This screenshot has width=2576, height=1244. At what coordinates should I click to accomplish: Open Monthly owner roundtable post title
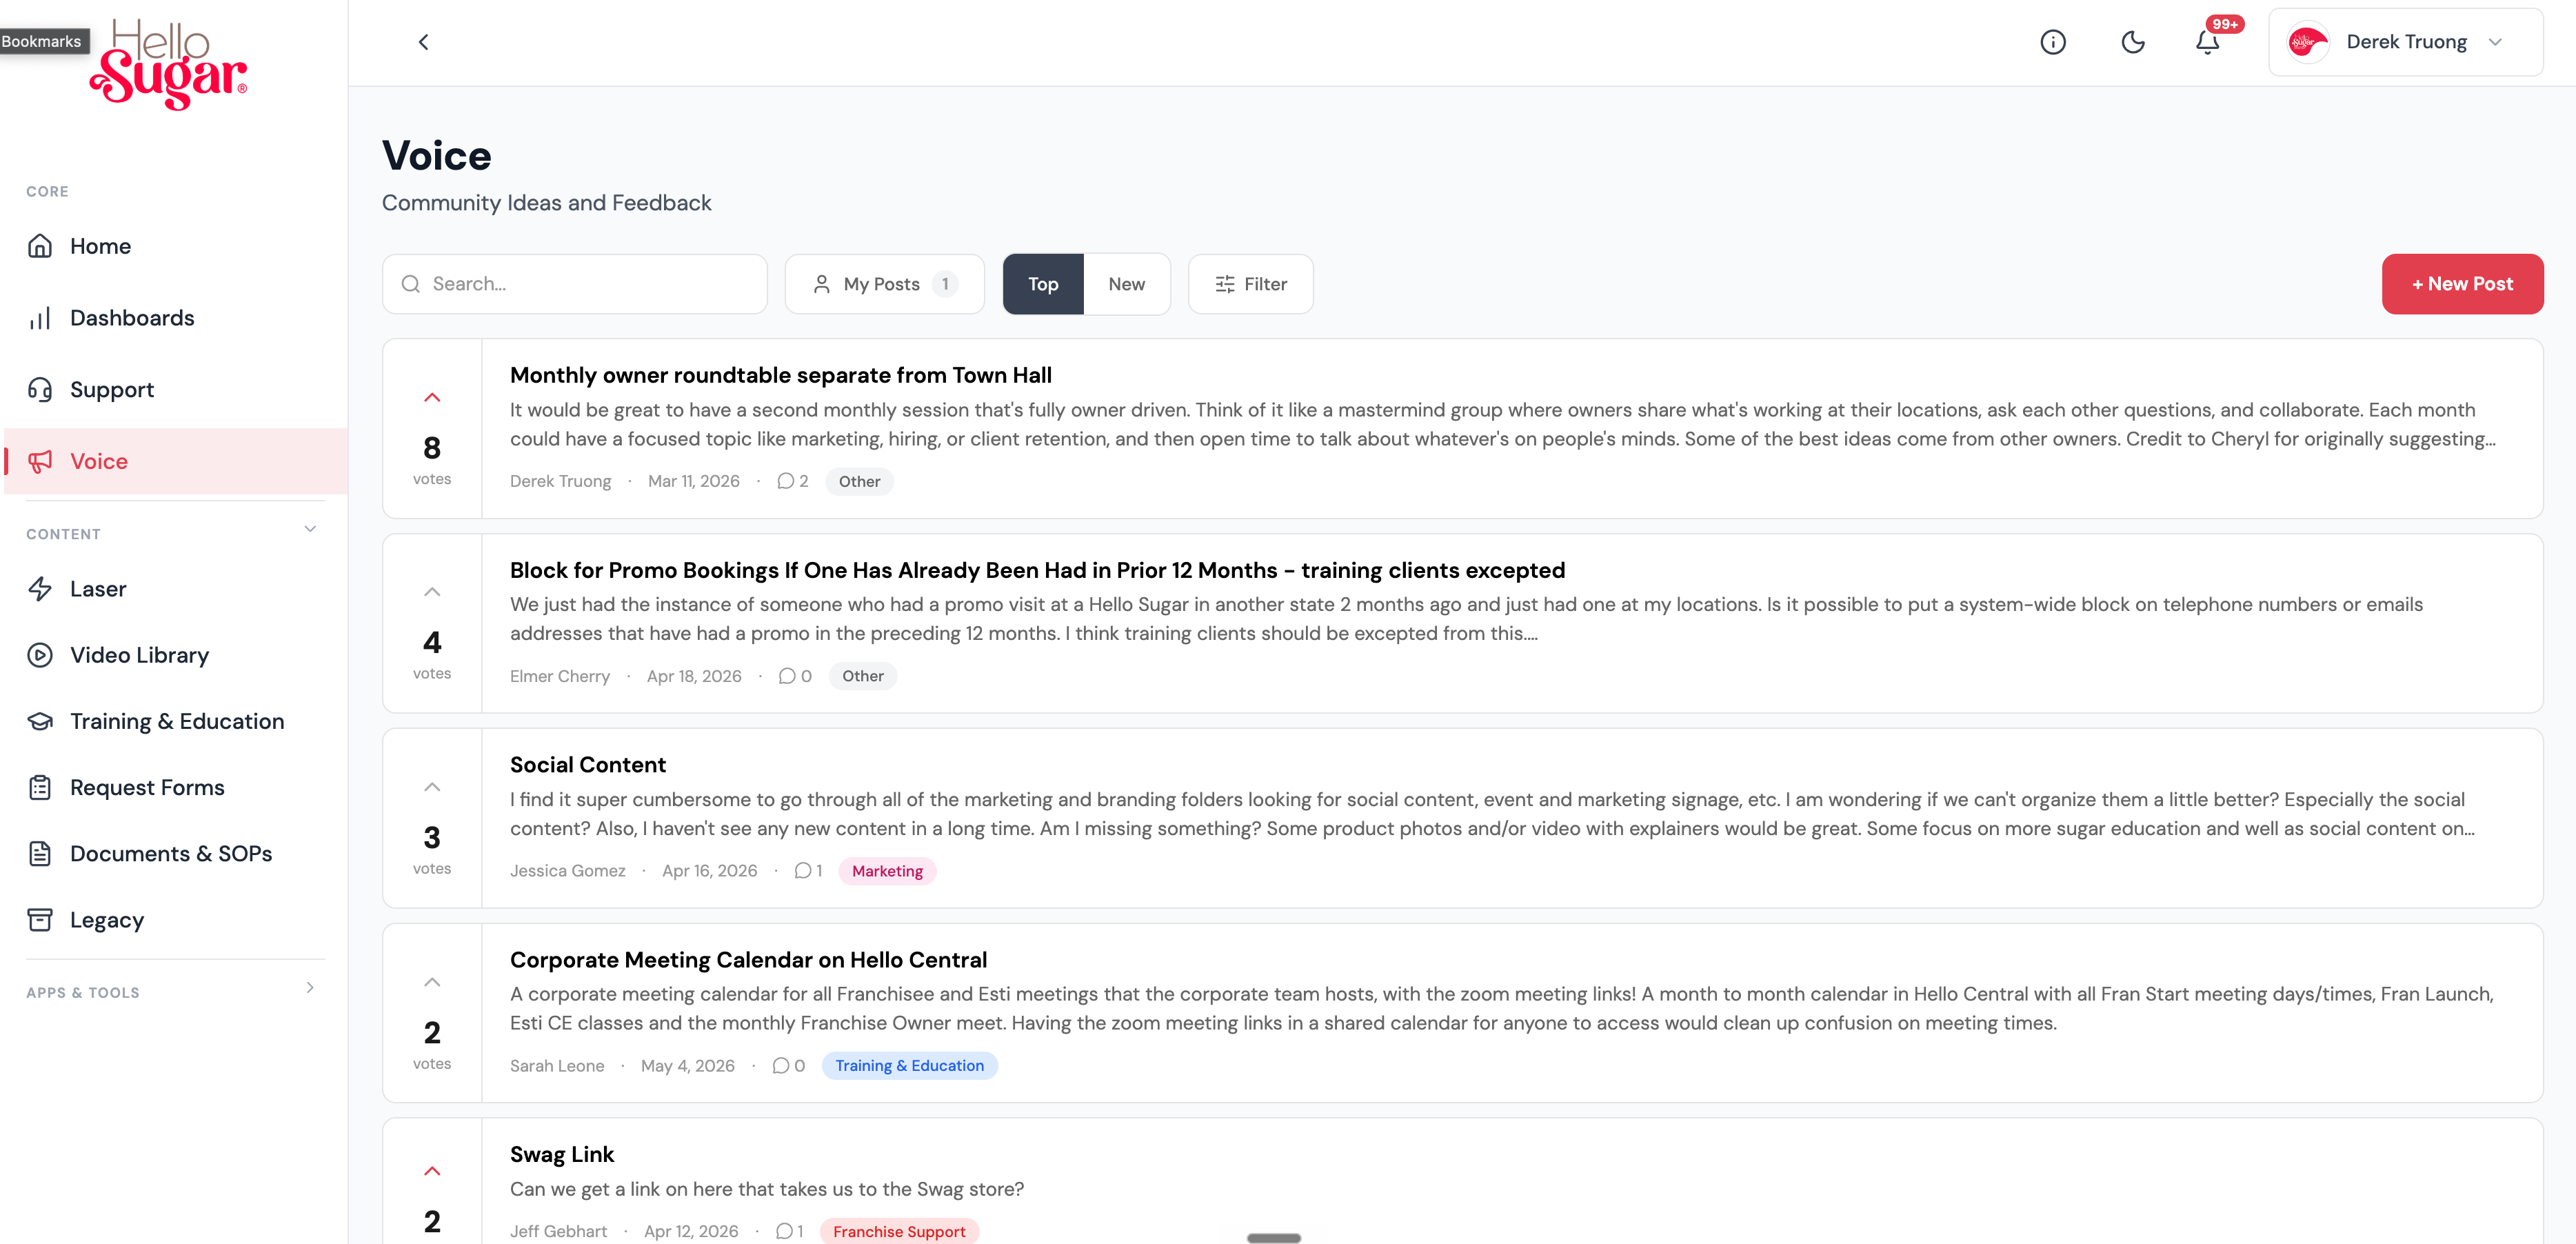point(780,375)
